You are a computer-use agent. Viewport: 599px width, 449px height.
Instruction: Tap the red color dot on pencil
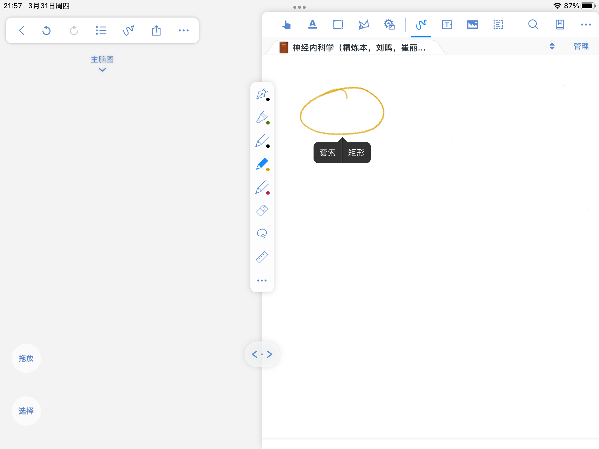pyautogui.click(x=268, y=193)
